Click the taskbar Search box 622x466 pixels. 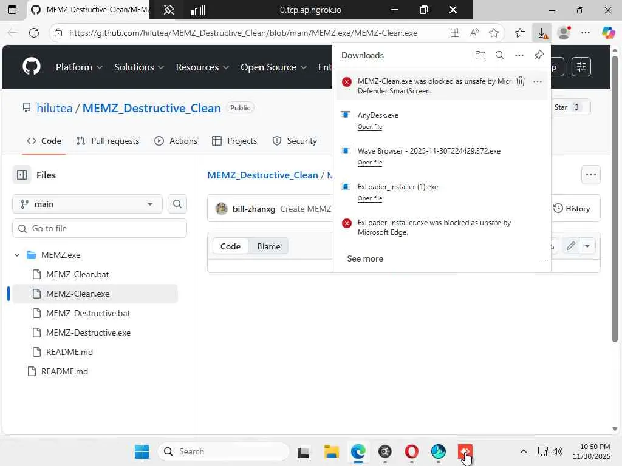click(224, 451)
